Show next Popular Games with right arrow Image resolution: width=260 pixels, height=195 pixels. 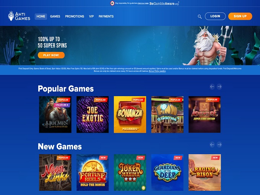(x=219, y=87)
